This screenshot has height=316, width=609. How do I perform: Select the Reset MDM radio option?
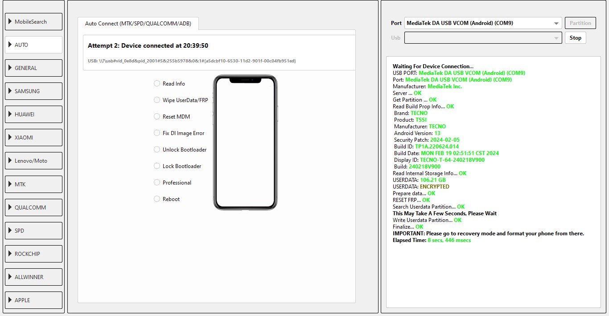pos(172,116)
